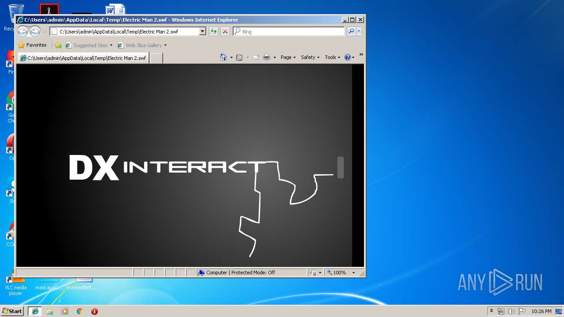Screen dimensions: 564x317
Task: Click the blue magnifier search button
Action: (351, 31)
